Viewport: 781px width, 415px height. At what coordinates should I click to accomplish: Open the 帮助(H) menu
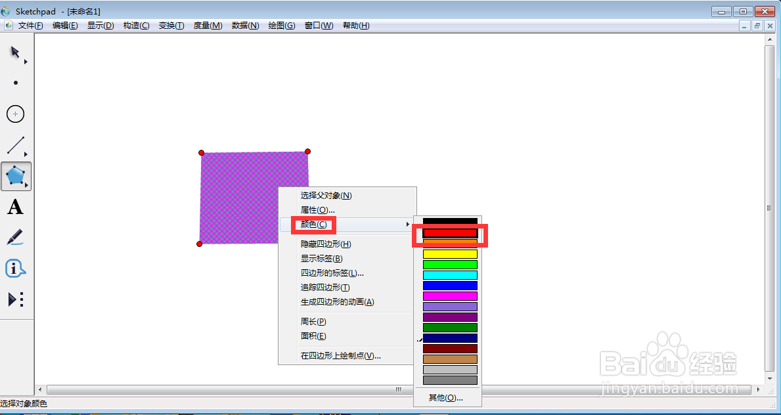(x=355, y=26)
